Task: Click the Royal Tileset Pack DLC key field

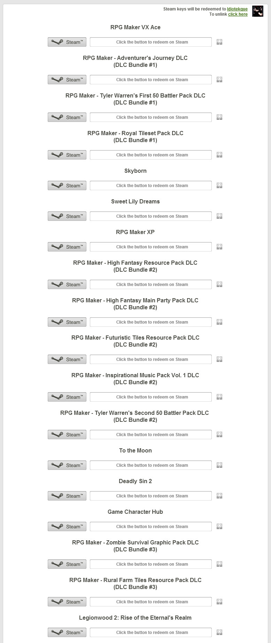Action: tap(151, 155)
